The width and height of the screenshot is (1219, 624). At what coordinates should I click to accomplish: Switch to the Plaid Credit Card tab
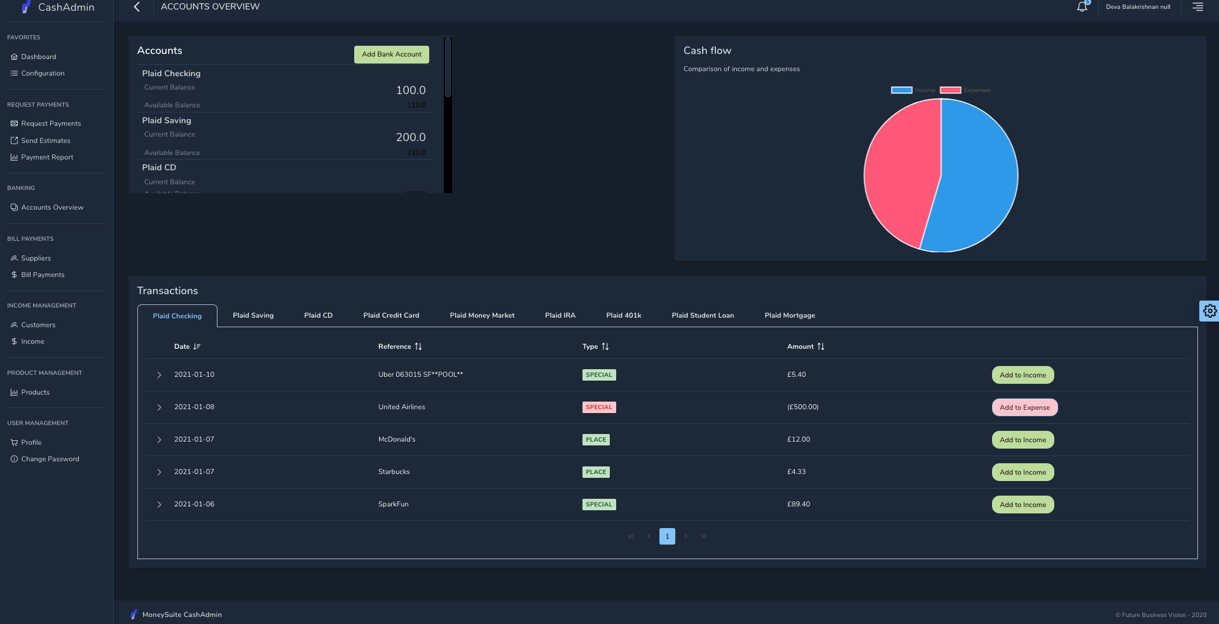tap(391, 315)
